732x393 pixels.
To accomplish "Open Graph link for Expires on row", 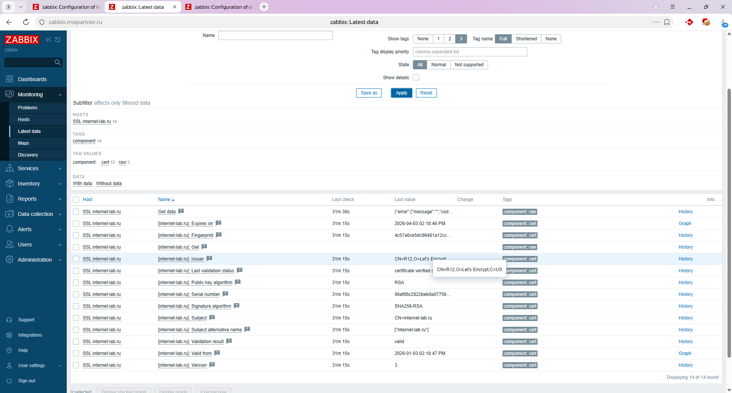I will point(685,224).
